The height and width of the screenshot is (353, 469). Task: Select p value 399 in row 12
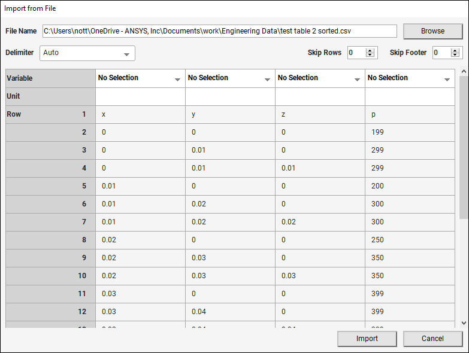(410, 312)
